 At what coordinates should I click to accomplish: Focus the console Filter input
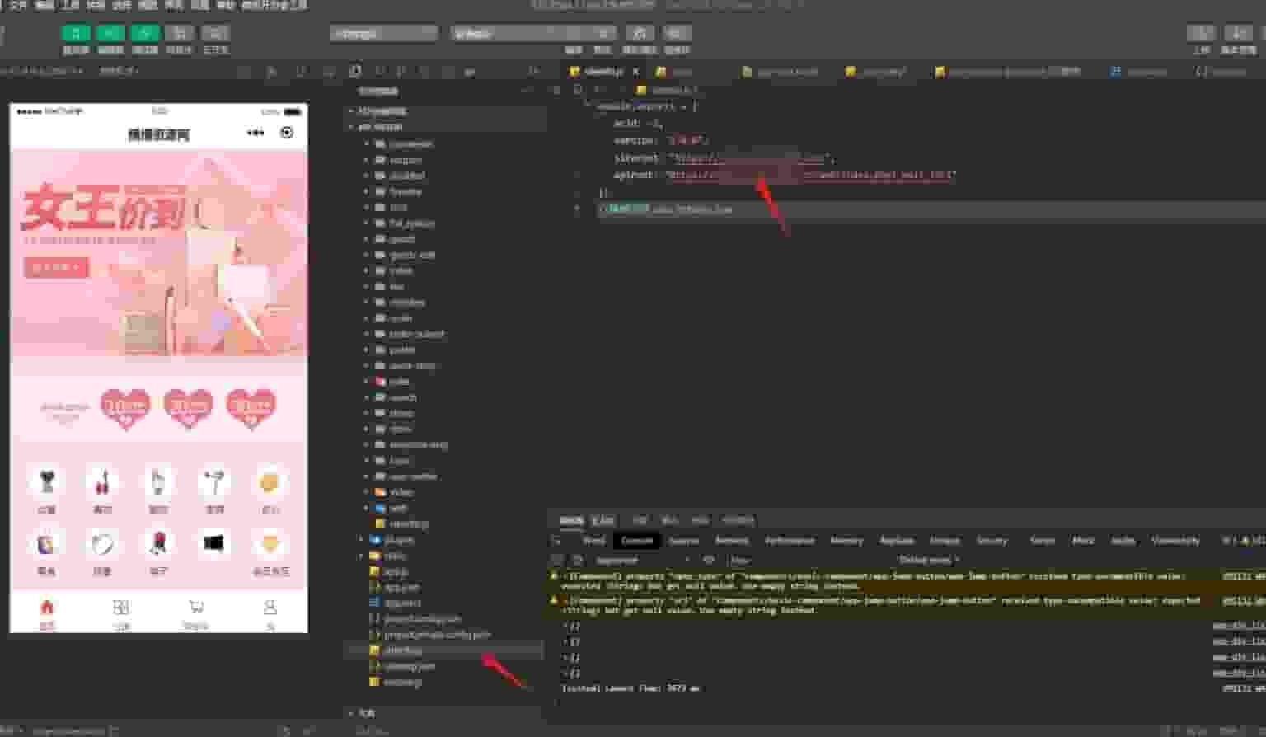click(808, 561)
